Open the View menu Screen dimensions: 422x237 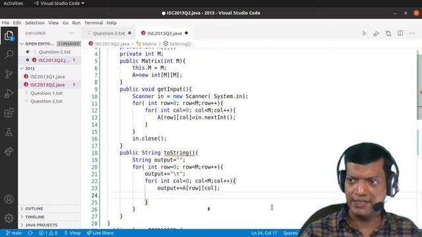click(53, 23)
